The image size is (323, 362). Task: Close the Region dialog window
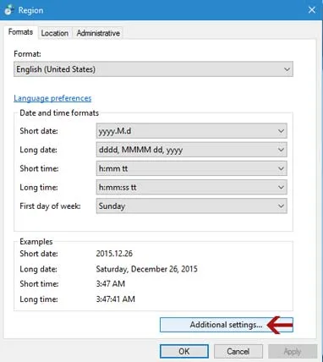point(312,10)
